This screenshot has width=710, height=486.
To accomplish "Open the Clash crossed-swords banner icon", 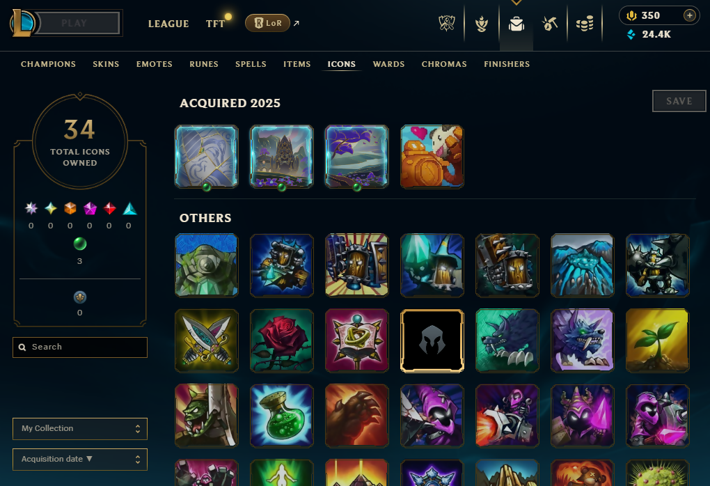I will tap(447, 23).
